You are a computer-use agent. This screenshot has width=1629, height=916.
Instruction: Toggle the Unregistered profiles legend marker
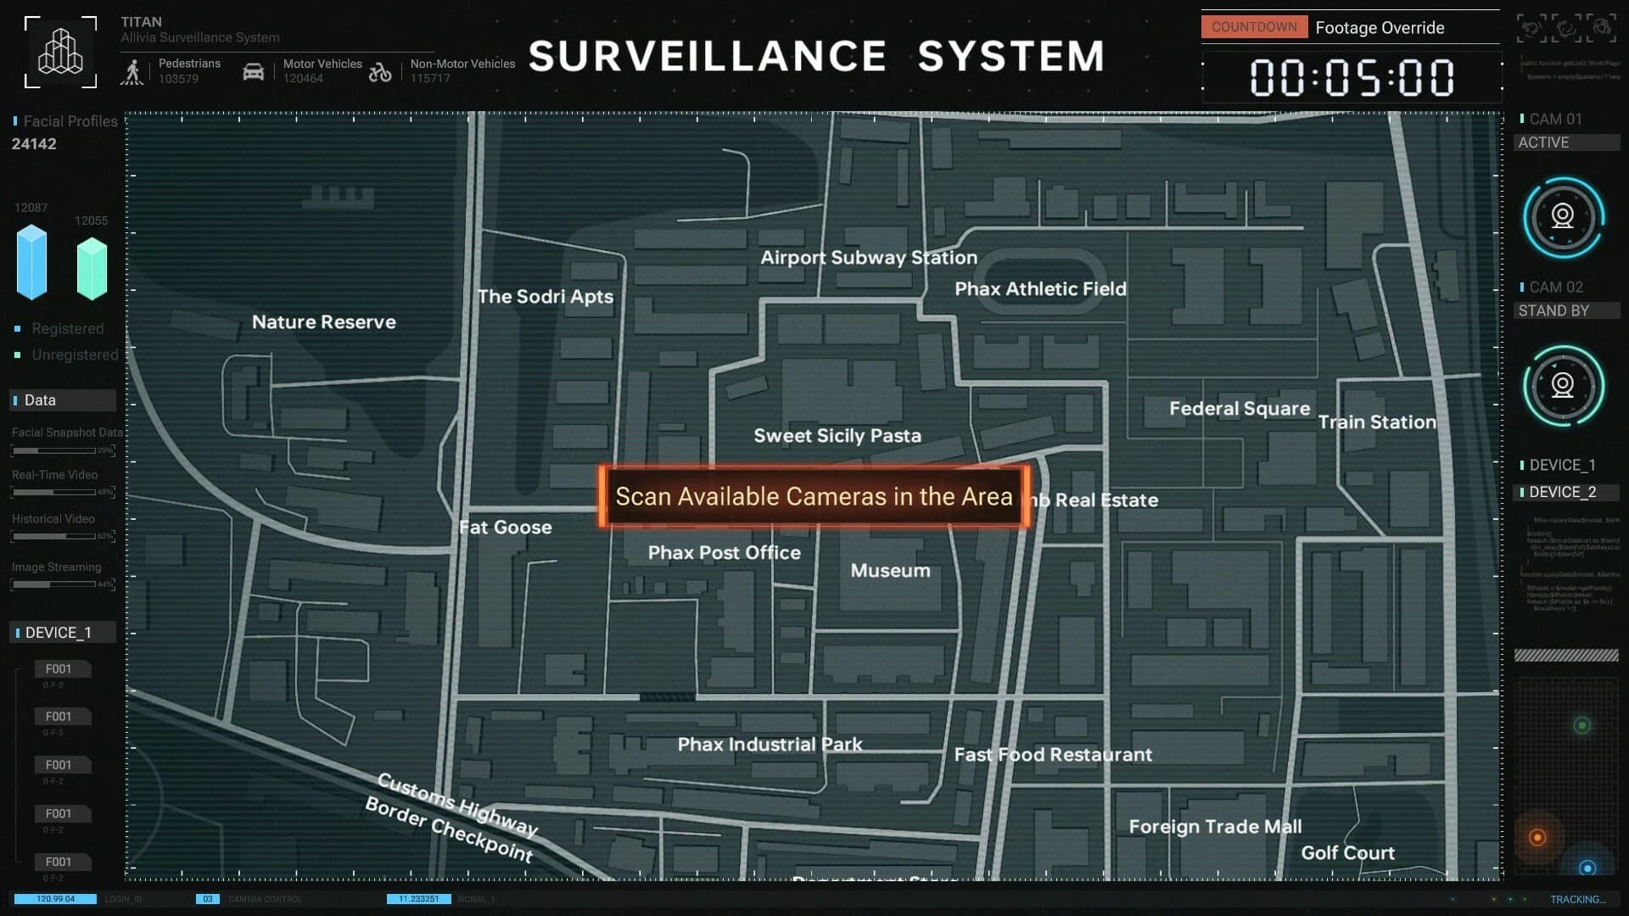[x=18, y=355]
